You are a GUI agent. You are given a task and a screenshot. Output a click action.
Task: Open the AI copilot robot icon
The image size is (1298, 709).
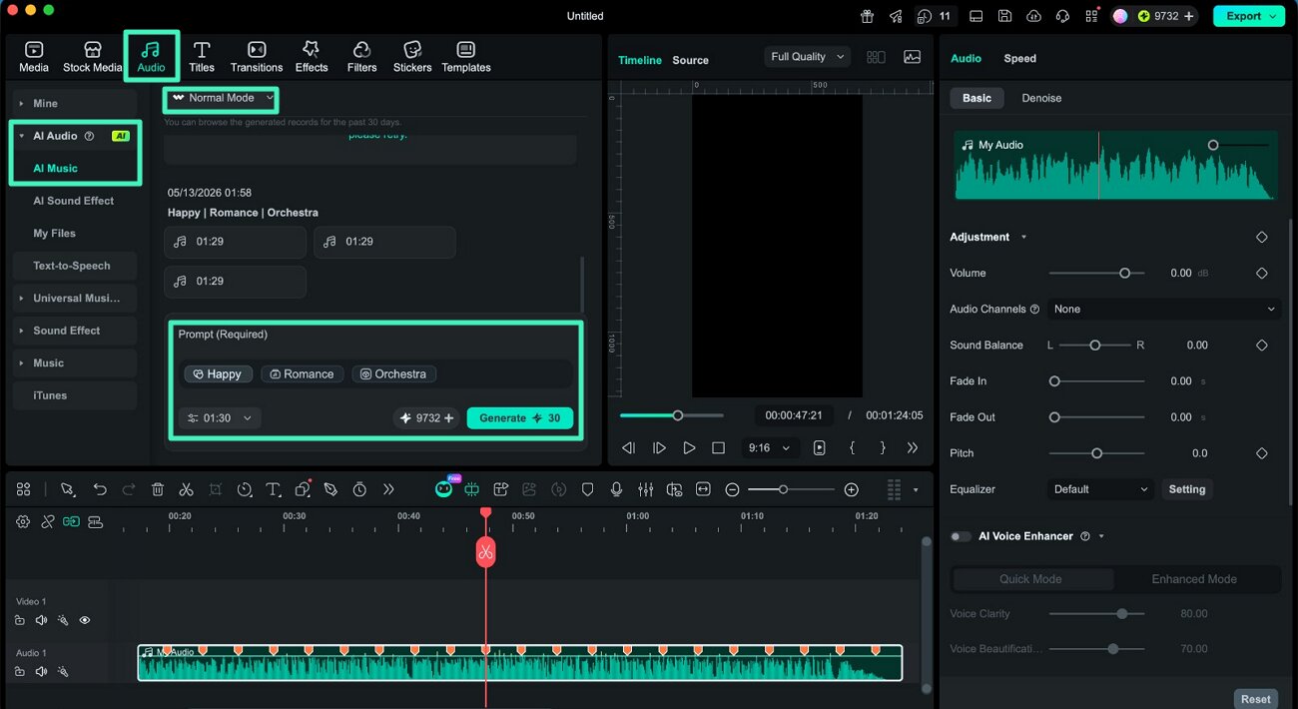coord(443,489)
